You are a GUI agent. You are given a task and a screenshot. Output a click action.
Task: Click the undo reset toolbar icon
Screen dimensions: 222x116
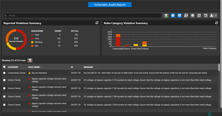pyautogui.click(x=206, y=16)
